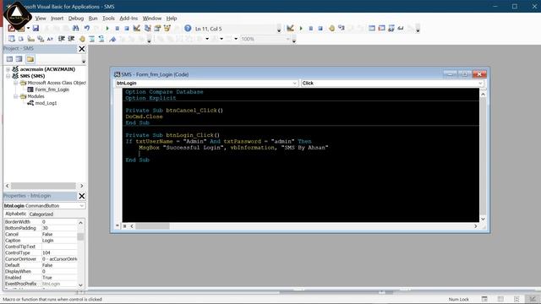Open the View menu
This screenshot has width=541, height=304.
pos(41,19)
